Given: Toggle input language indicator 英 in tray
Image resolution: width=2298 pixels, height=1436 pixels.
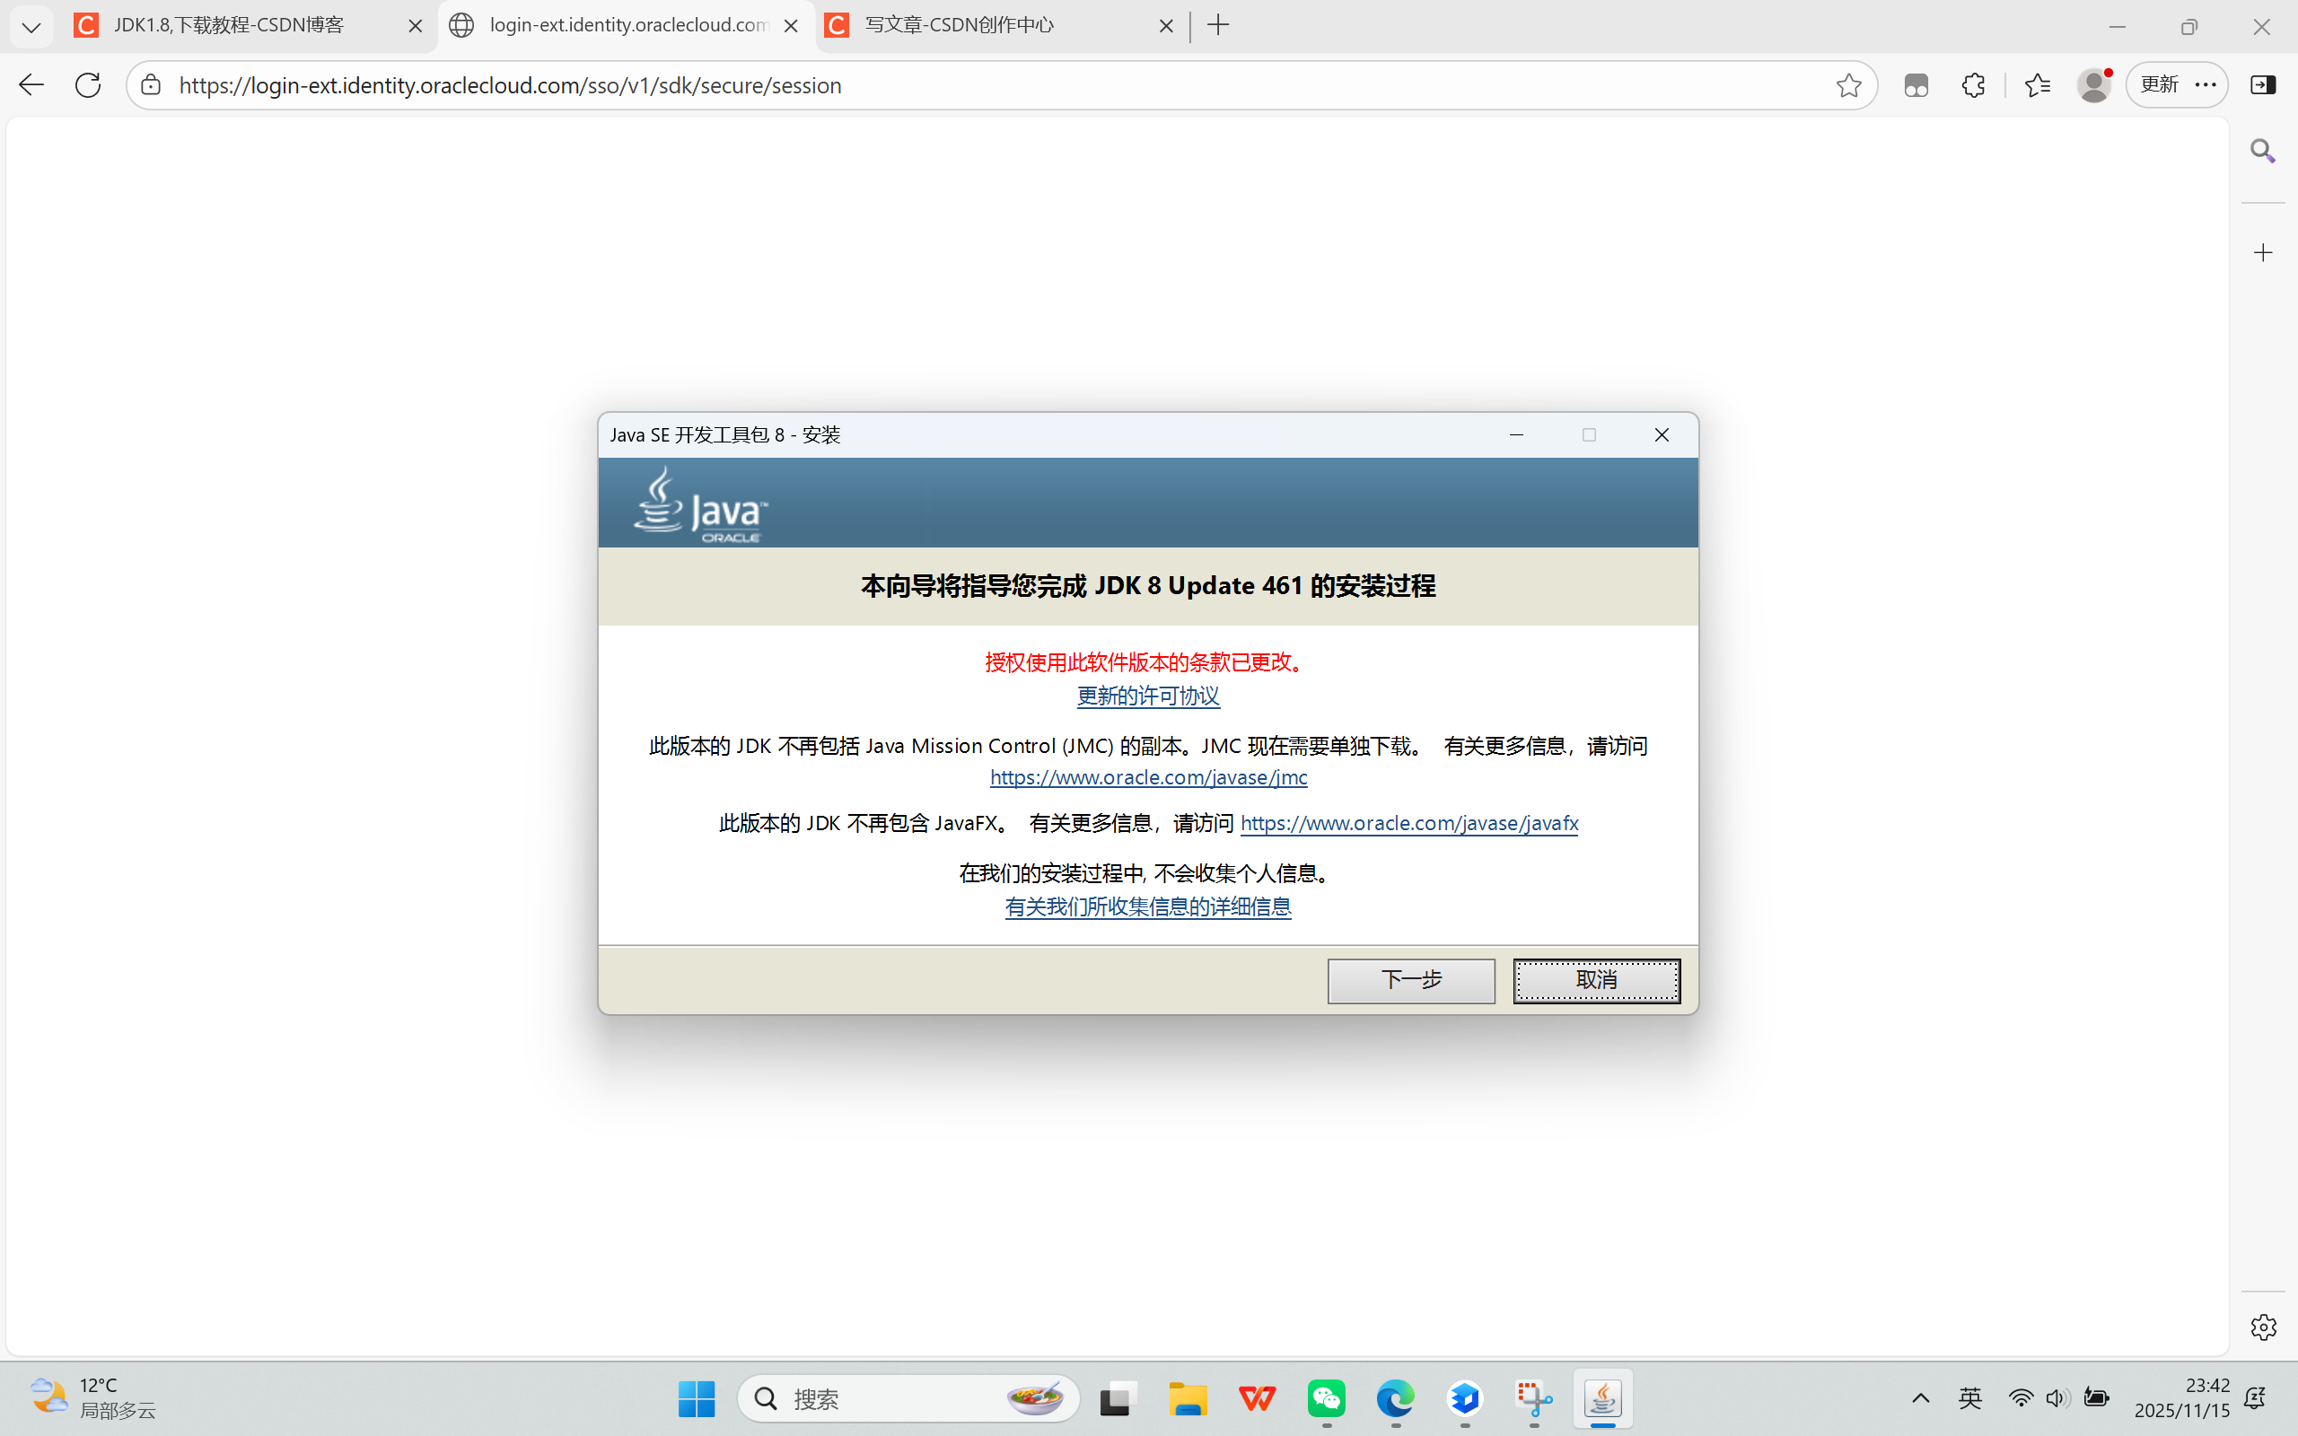Looking at the screenshot, I should pos(1969,1398).
